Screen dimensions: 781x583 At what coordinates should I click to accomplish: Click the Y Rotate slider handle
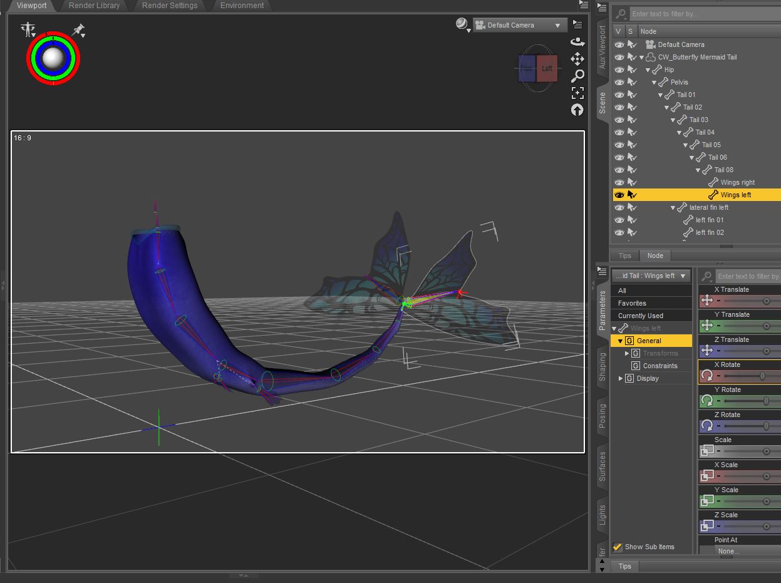pos(765,401)
